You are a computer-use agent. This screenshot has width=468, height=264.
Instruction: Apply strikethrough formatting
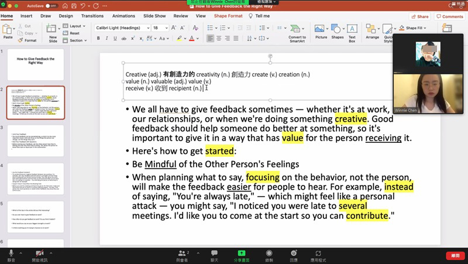click(x=123, y=39)
